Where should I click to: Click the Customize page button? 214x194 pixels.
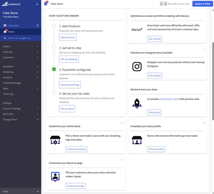coord(75,186)
